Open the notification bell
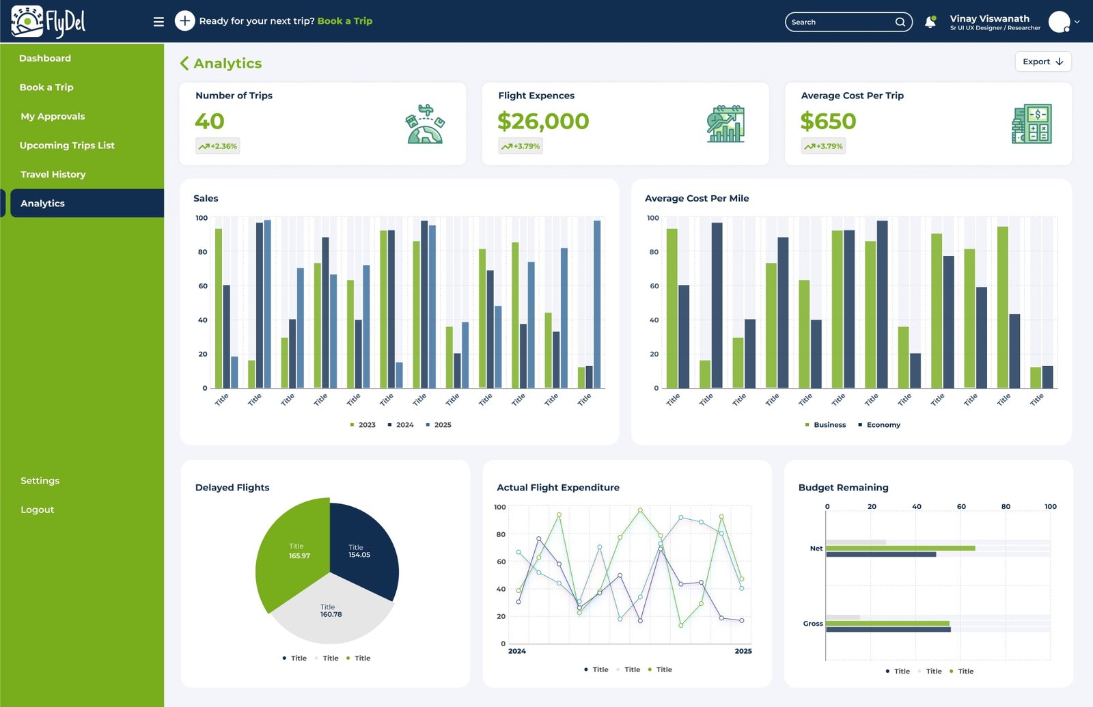Screen dimensions: 1093x707 point(930,21)
